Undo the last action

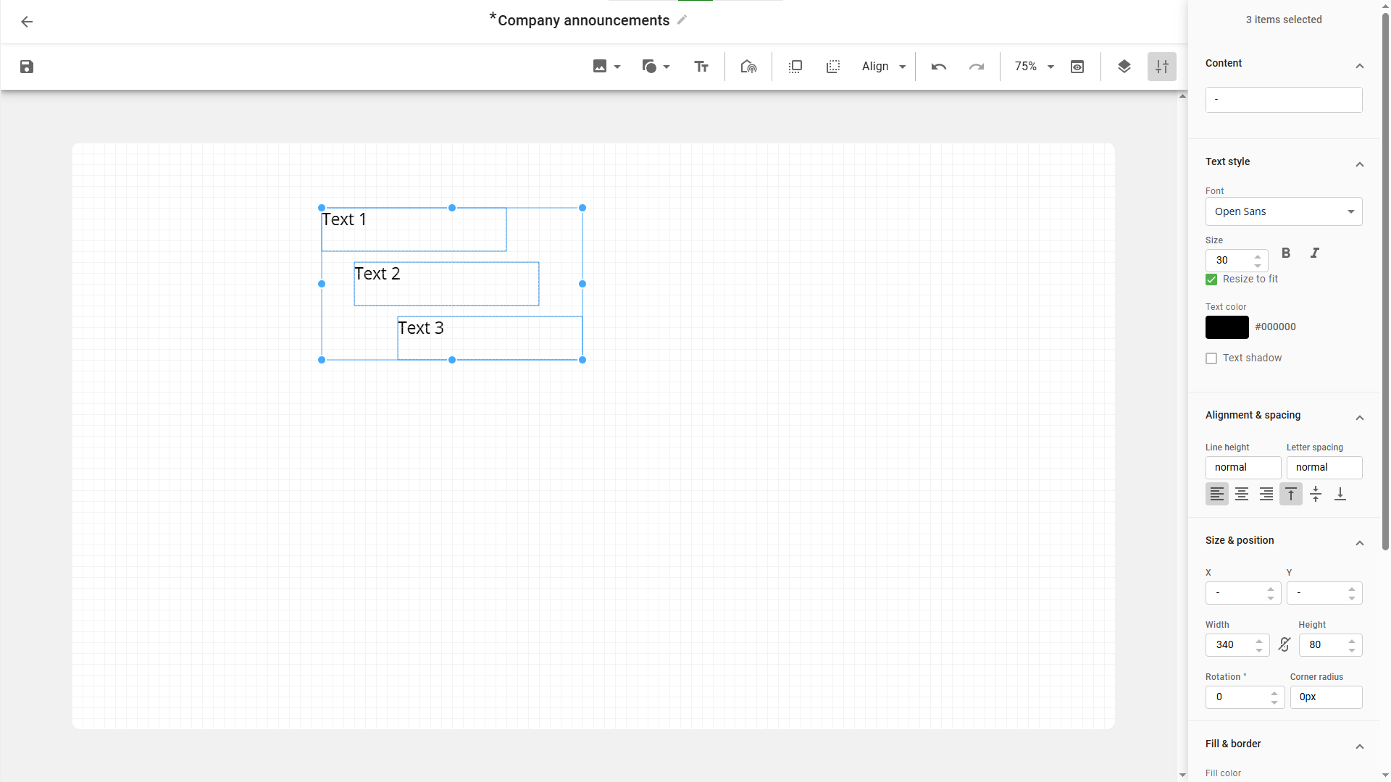pos(939,67)
